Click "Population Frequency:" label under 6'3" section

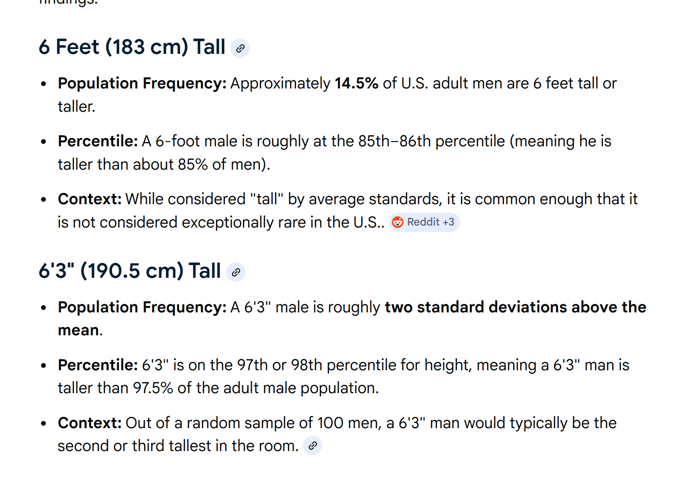click(142, 307)
